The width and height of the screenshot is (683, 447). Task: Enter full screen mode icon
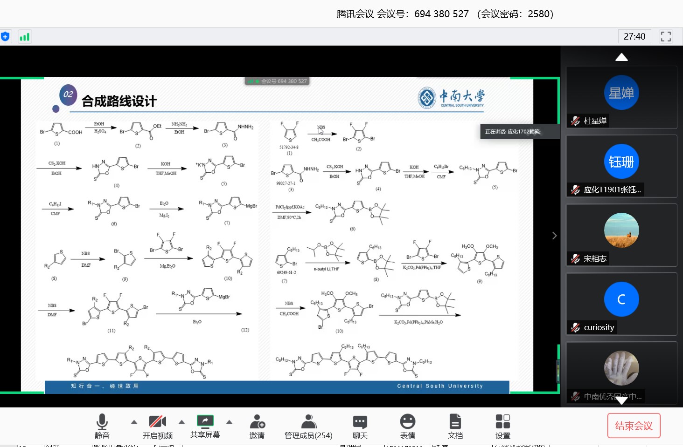[x=666, y=36]
